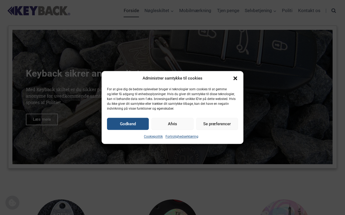This screenshot has width=345, height=215.
Task: Click the Keyback logo in the header
Action: (39, 11)
